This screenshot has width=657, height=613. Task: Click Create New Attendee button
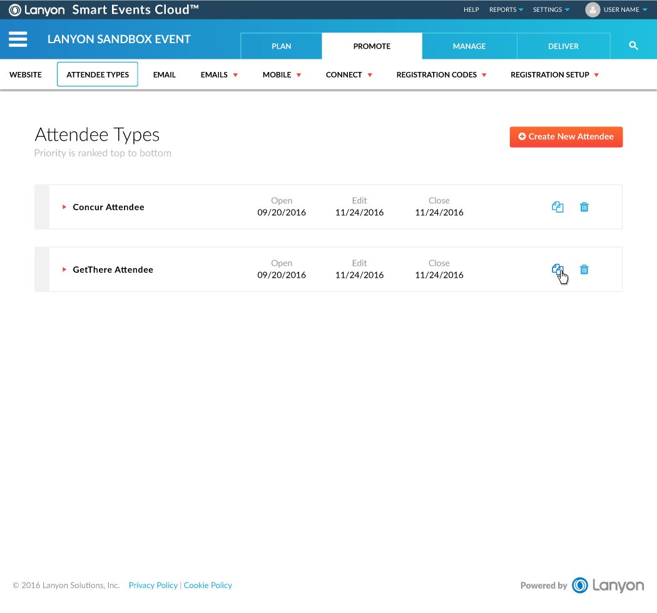tap(566, 136)
